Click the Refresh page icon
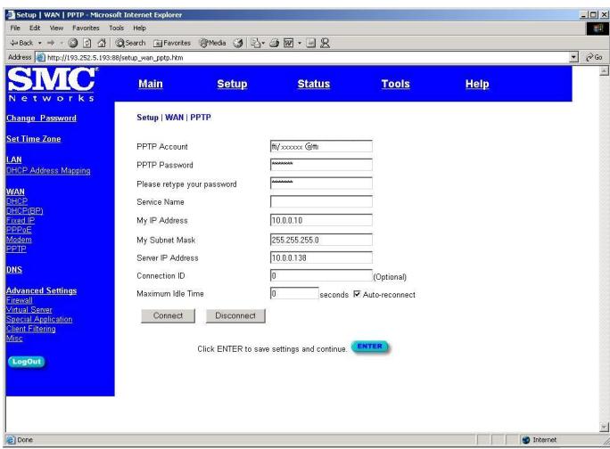 87,43
